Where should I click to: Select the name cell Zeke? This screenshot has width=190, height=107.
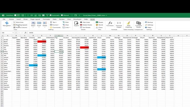pyautogui.click(x=8, y=89)
